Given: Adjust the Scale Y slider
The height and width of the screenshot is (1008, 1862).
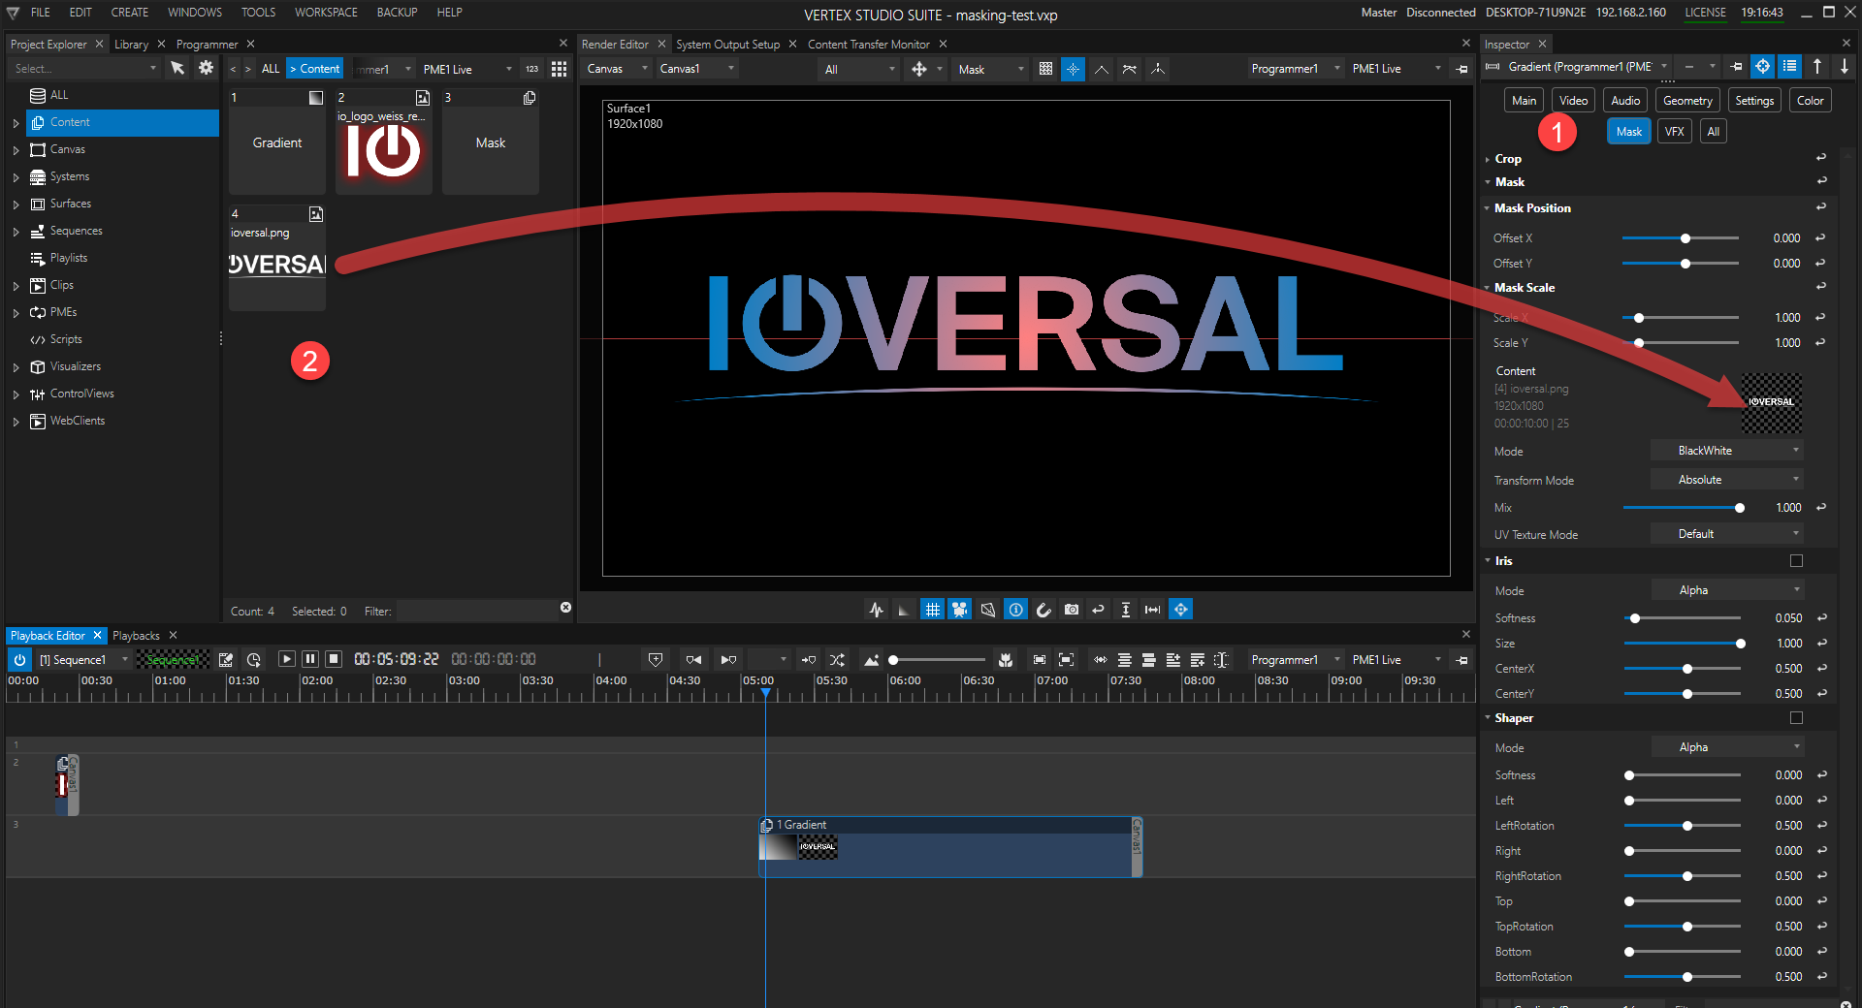Looking at the screenshot, I should pos(1683,343).
